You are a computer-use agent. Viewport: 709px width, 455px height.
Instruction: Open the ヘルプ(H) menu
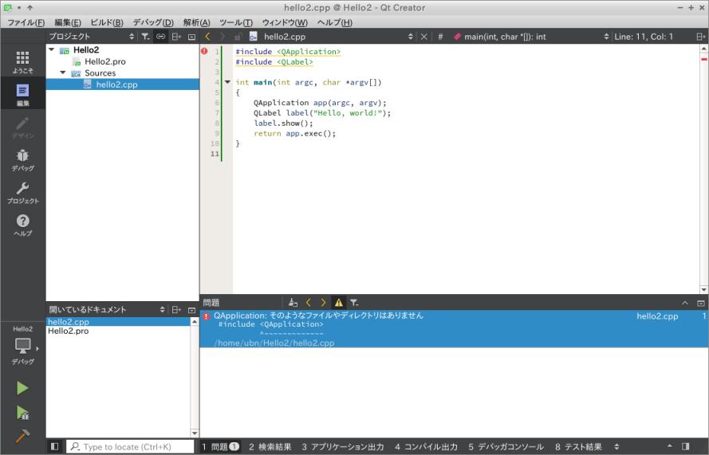click(335, 22)
